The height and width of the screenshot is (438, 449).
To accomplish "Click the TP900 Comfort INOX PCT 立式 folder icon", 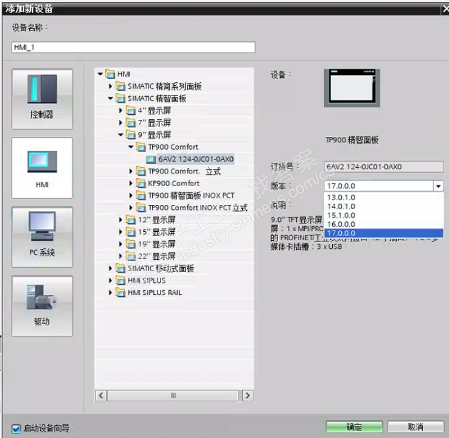I will pyautogui.click(x=141, y=207).
